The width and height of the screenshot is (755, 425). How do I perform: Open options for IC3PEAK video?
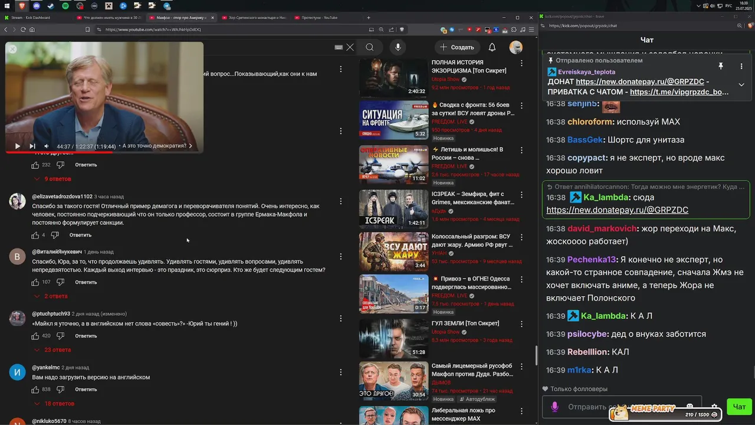point(521,194)
